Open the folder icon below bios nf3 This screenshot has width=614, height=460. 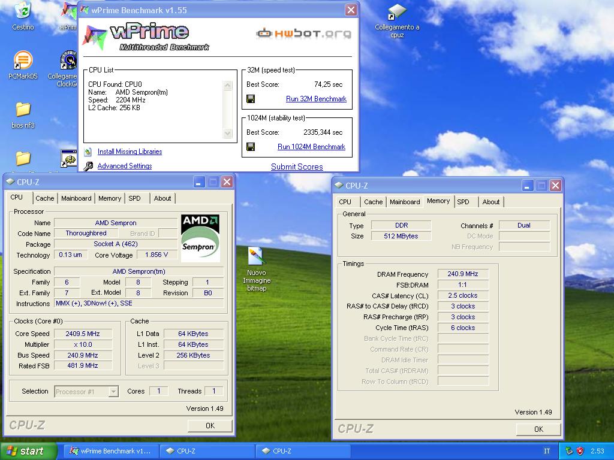[23, 158]
